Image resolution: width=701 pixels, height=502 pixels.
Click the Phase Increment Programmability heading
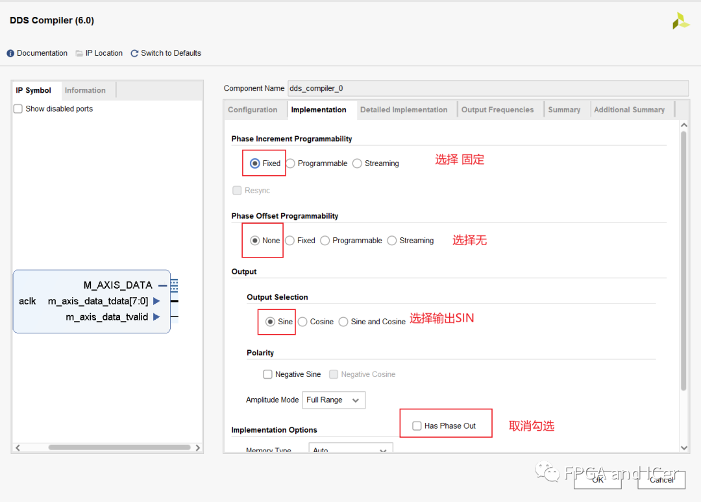click(291, 139)
